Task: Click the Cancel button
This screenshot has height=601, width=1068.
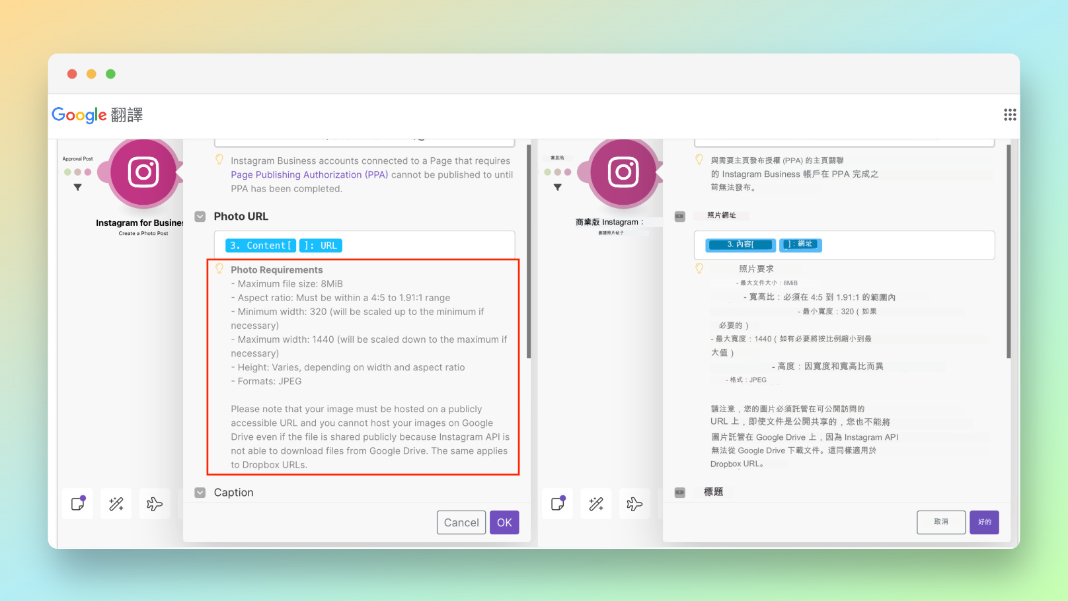Action: [x=461, y=522]
